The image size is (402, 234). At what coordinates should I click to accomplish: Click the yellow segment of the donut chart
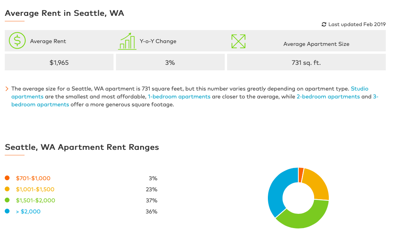point(317,183)
